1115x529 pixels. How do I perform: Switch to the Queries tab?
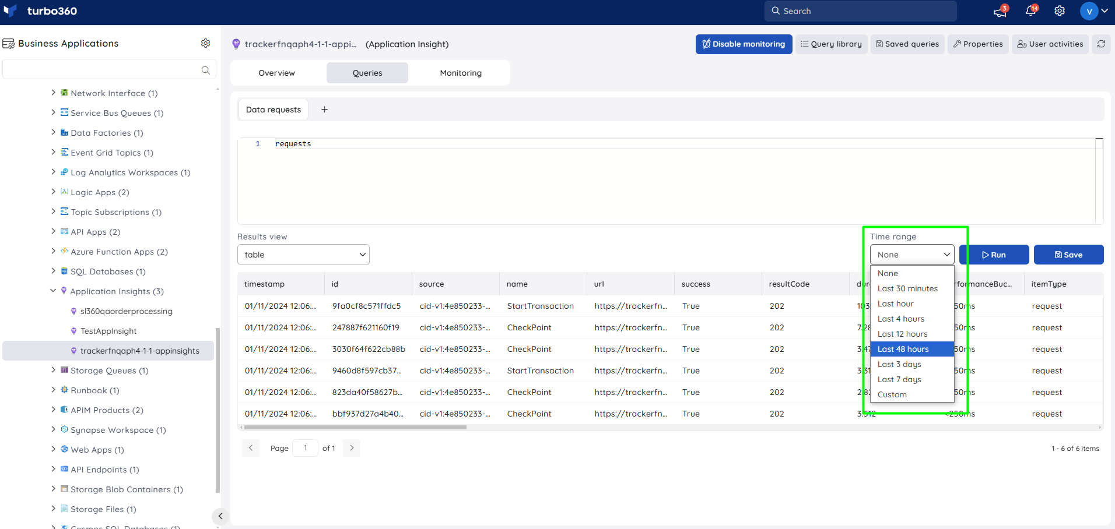[x=367, y=73]
